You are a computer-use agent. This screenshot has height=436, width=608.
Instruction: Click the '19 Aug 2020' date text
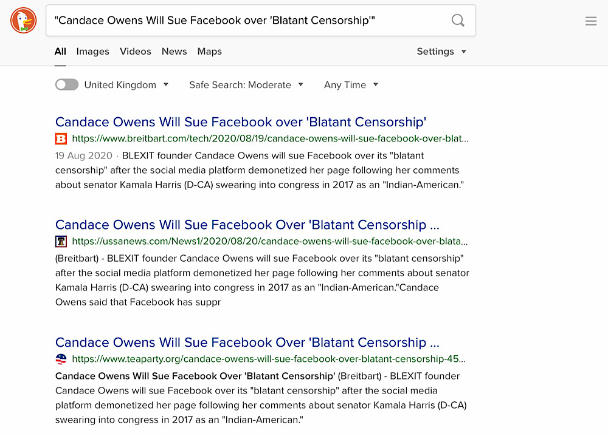83,155
